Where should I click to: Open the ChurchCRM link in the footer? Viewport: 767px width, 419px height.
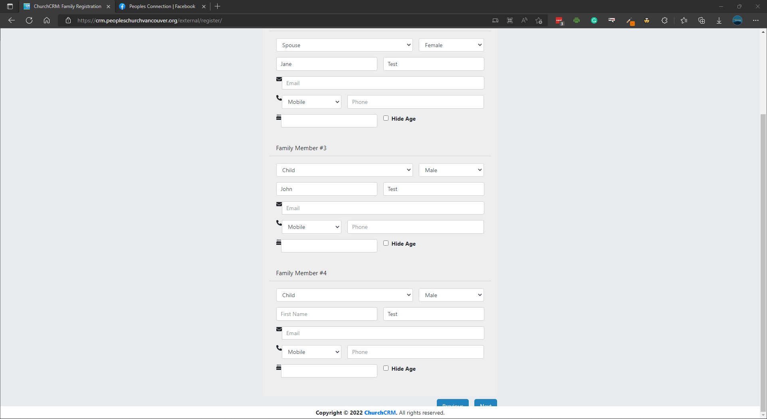[x=379, y=413]
